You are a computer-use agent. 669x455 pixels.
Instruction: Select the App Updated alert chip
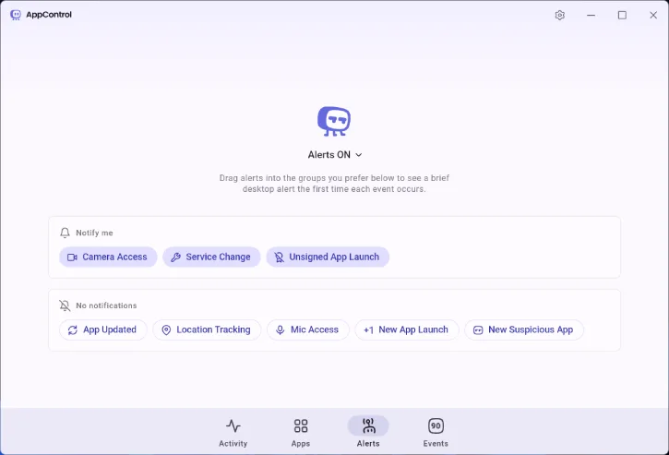102,329
